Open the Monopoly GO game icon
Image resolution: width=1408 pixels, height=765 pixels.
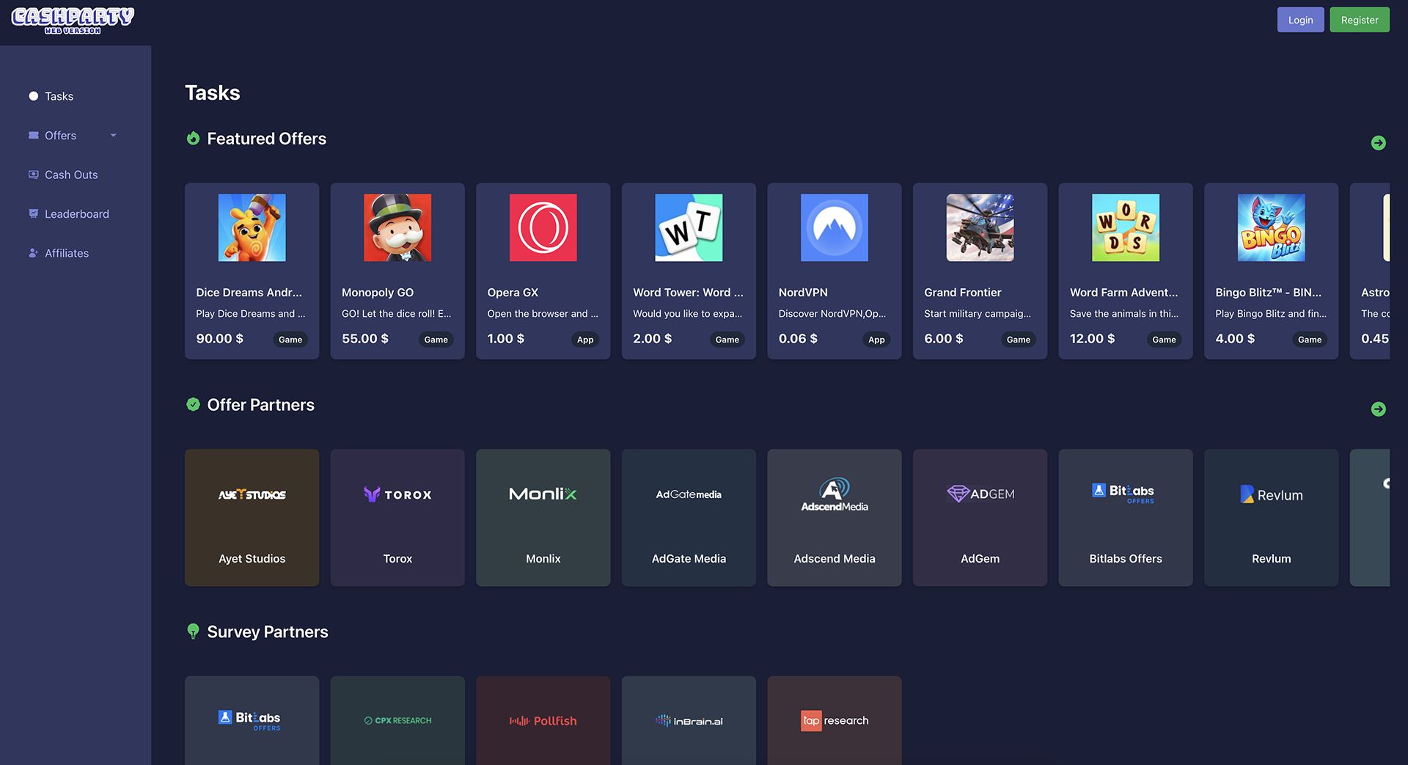click(397, 227)
